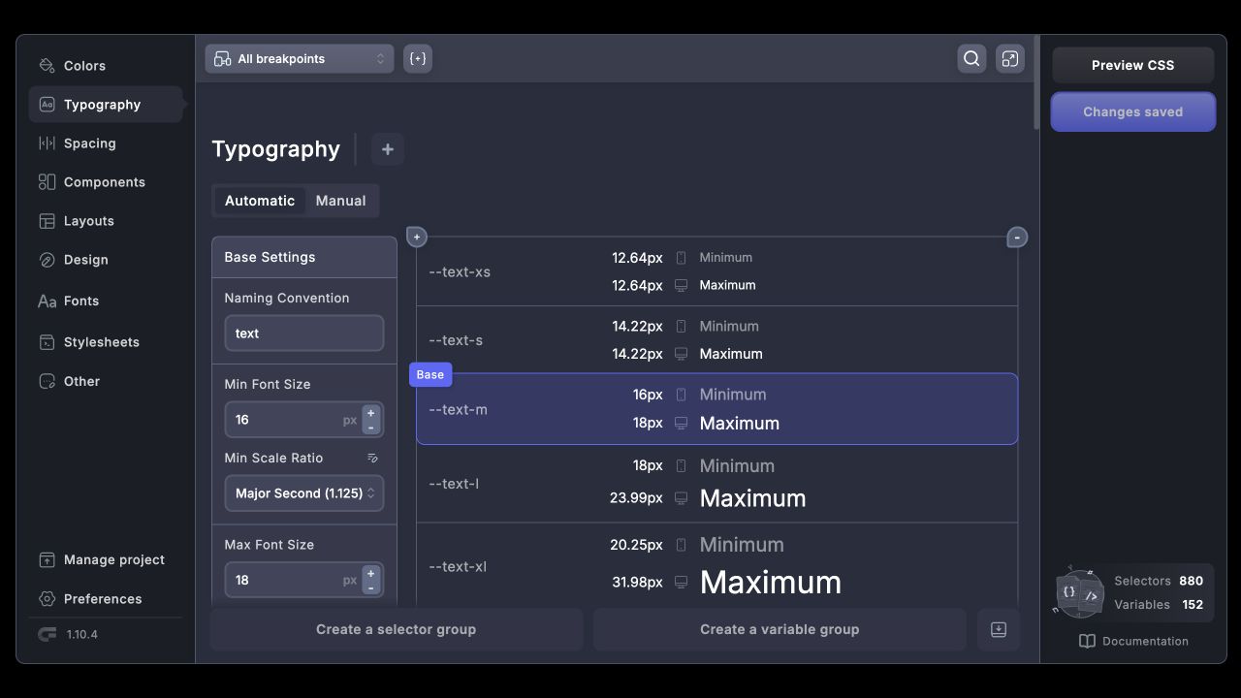The image size is (1241, 698).
Task: Select the --text-l row
Action: [717, 484]
